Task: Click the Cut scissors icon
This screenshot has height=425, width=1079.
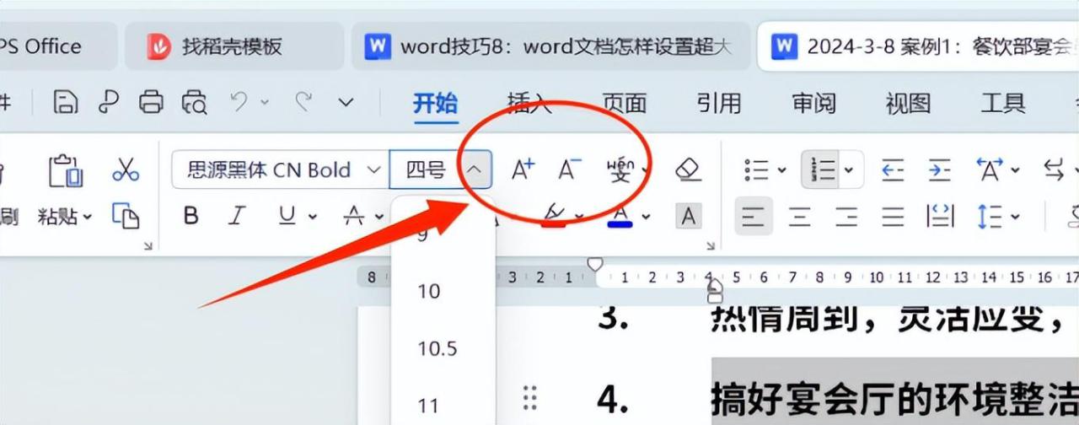Action: click(x=126, y=169)
